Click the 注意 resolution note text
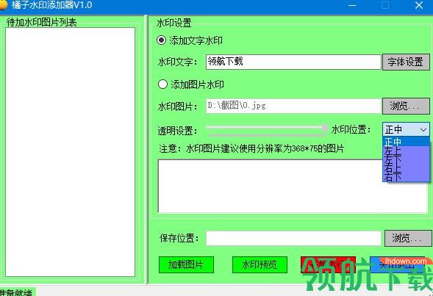This screenshot has width=433, height=296. point(251,149)
